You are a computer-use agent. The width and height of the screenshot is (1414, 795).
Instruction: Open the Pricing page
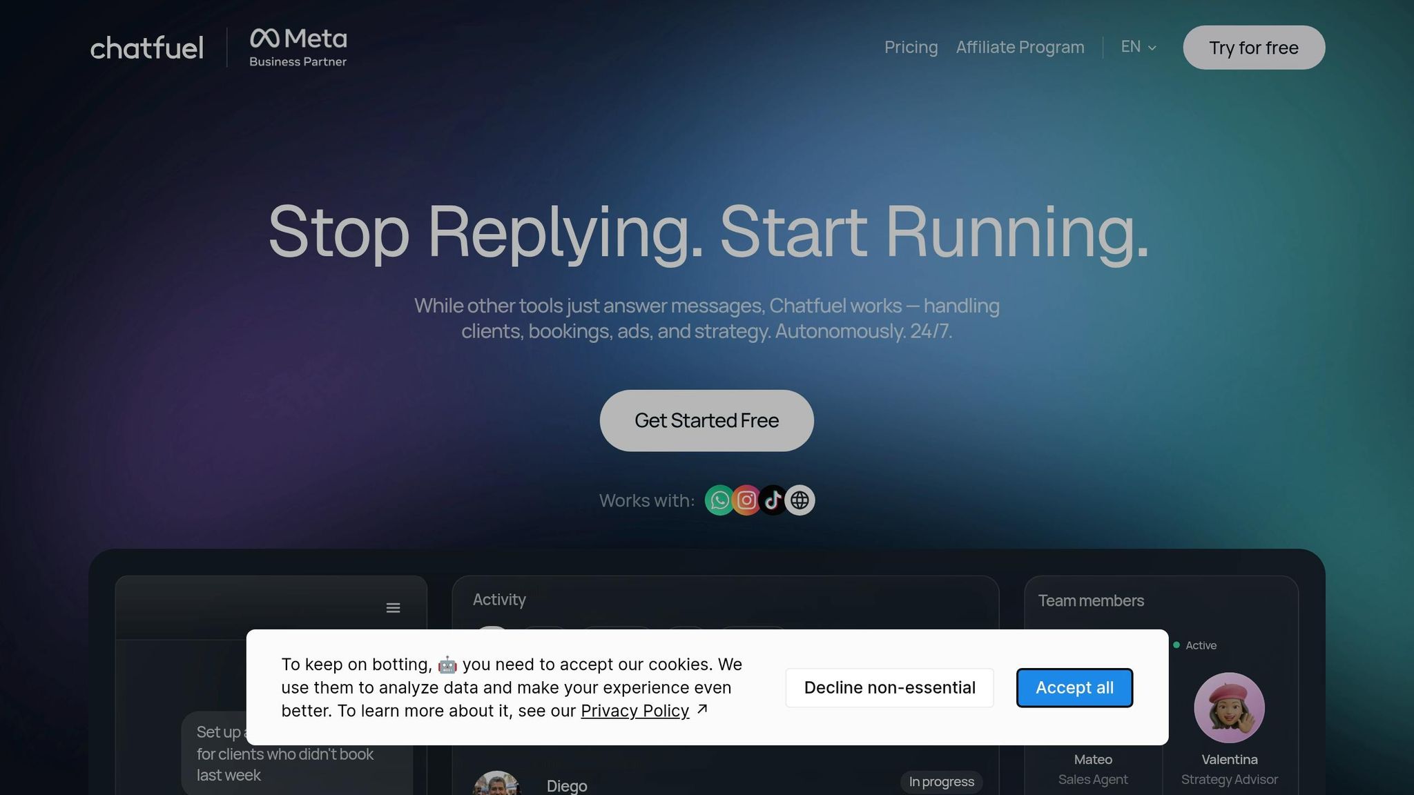click(x=911, y=47)
